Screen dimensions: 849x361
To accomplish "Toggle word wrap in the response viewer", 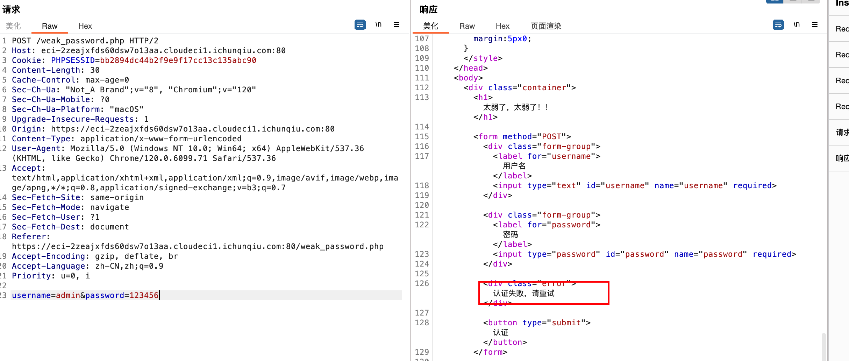I will pos(778,25).
